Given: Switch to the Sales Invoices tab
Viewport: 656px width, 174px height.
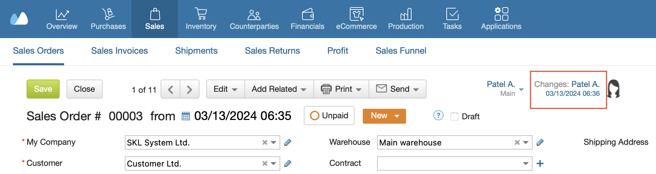Looking at the screenshot, I should [x=120, y=51].
